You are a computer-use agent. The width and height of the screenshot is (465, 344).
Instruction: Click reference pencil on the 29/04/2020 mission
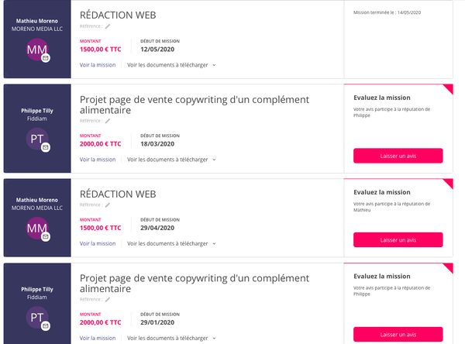(108, 205)
